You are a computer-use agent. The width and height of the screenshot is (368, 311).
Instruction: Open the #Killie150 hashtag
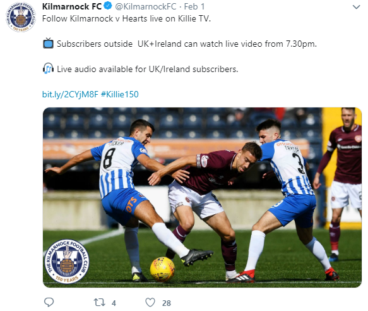coord(120,94)
